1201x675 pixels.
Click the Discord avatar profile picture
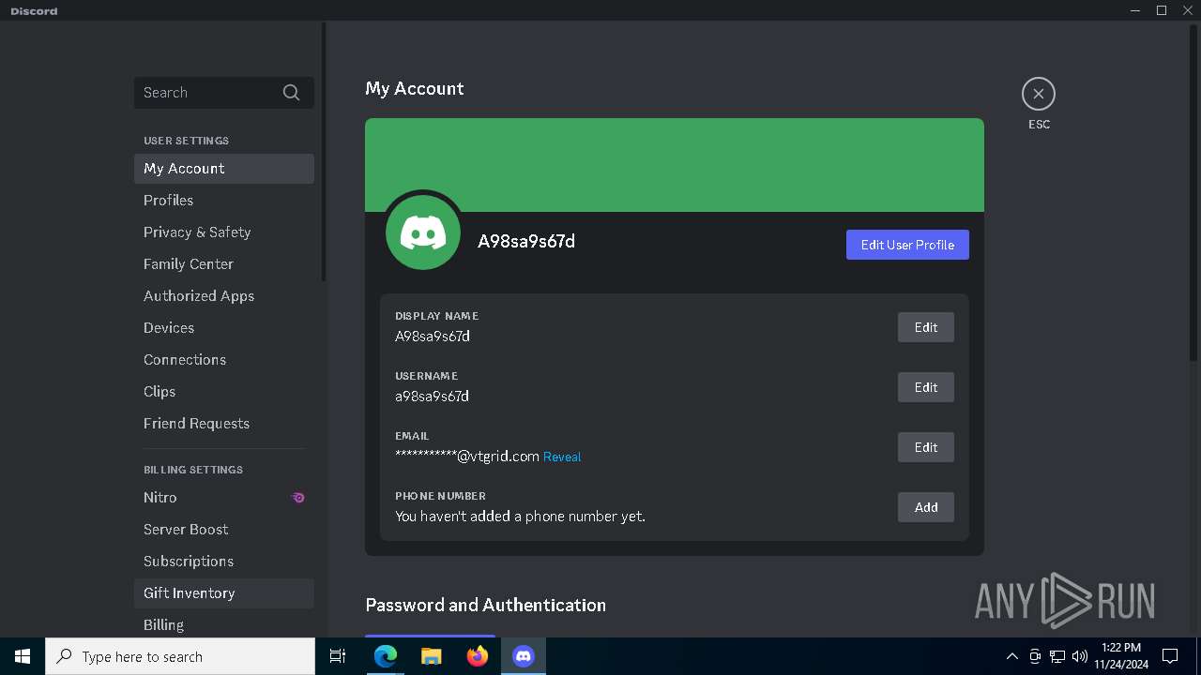click(x=423, y=232)
